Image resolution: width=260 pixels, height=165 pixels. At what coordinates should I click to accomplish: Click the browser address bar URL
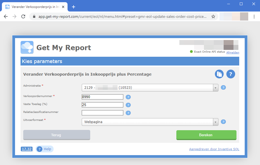[x=122, y=16]
